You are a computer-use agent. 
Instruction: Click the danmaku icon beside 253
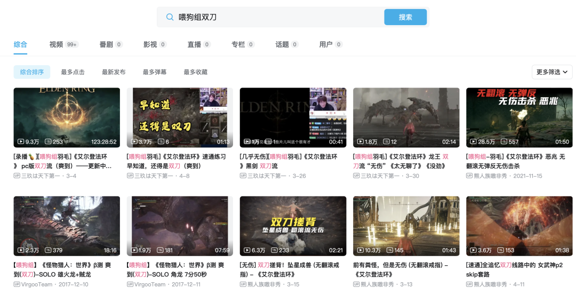pos(48,141)
